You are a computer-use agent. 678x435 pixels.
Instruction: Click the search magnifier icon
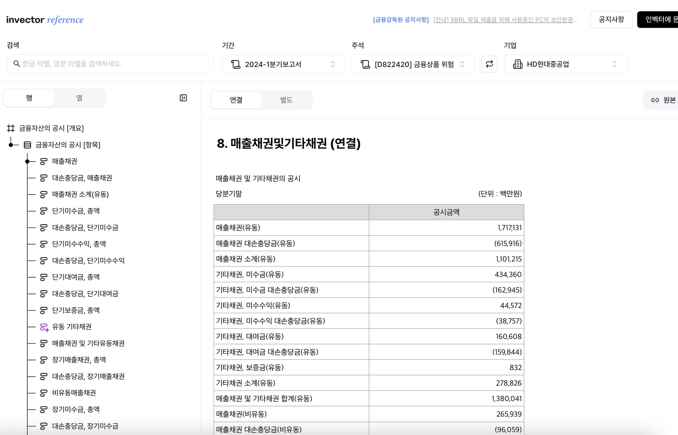pos(16,64)
